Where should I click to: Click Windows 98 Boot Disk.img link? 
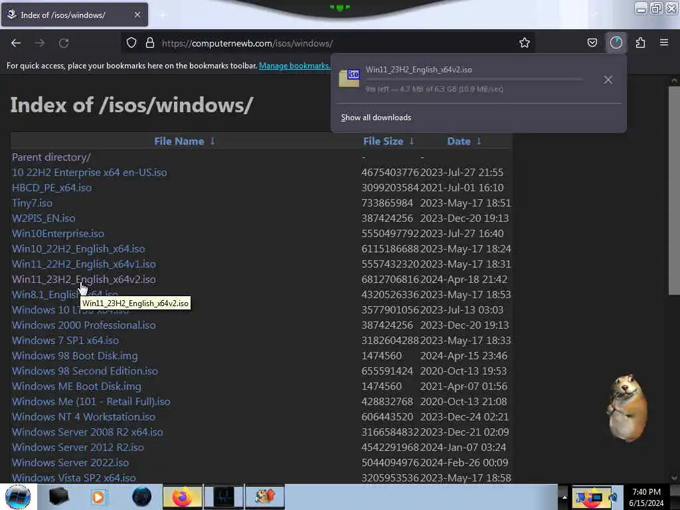pyautogui.click(x=74, y=356)
